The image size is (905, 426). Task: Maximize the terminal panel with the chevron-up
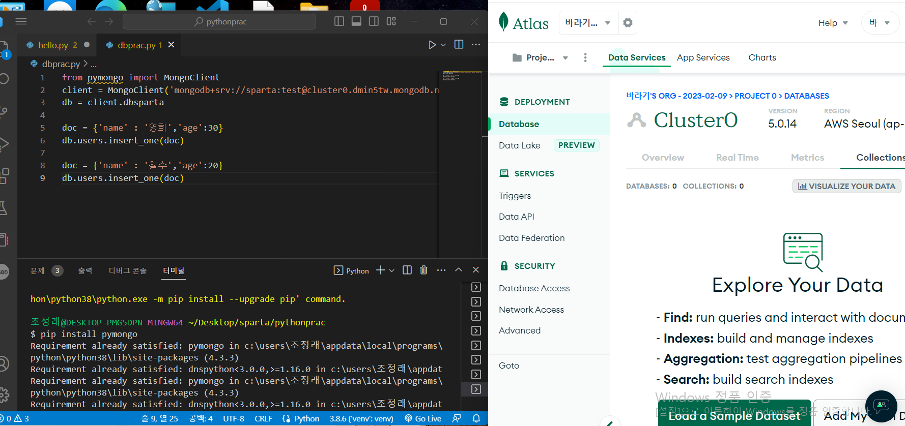tap(459, 270)
